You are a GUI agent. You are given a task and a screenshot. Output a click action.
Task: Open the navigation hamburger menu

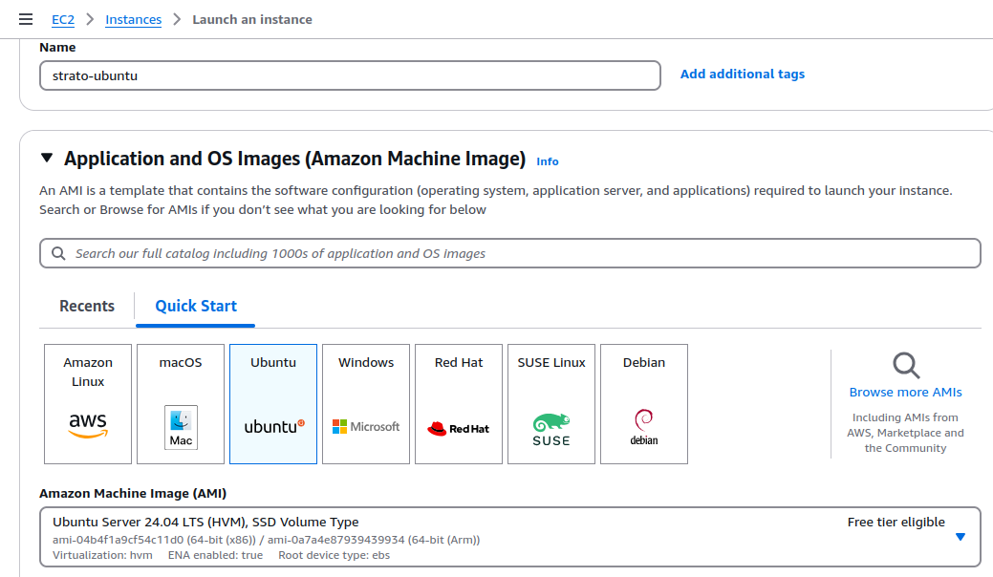pyautogui.click(x=26, y=18)
